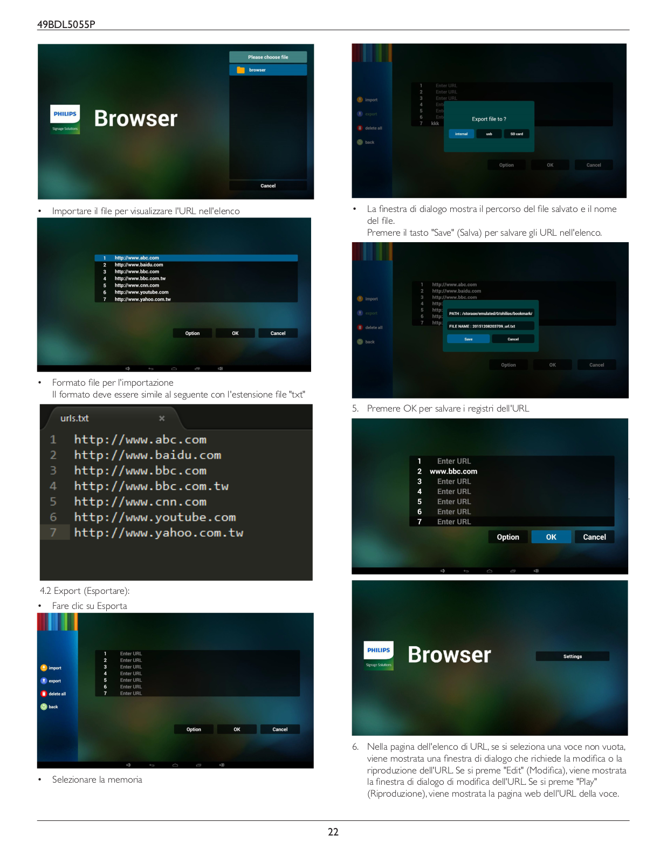Click line 3 http://www.bbc.com in urls.txt
The image size is (667, 863).
click(140, 471)
